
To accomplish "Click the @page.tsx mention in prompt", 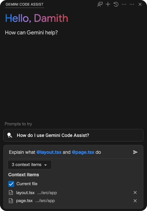I will click(x=83, y=152).
